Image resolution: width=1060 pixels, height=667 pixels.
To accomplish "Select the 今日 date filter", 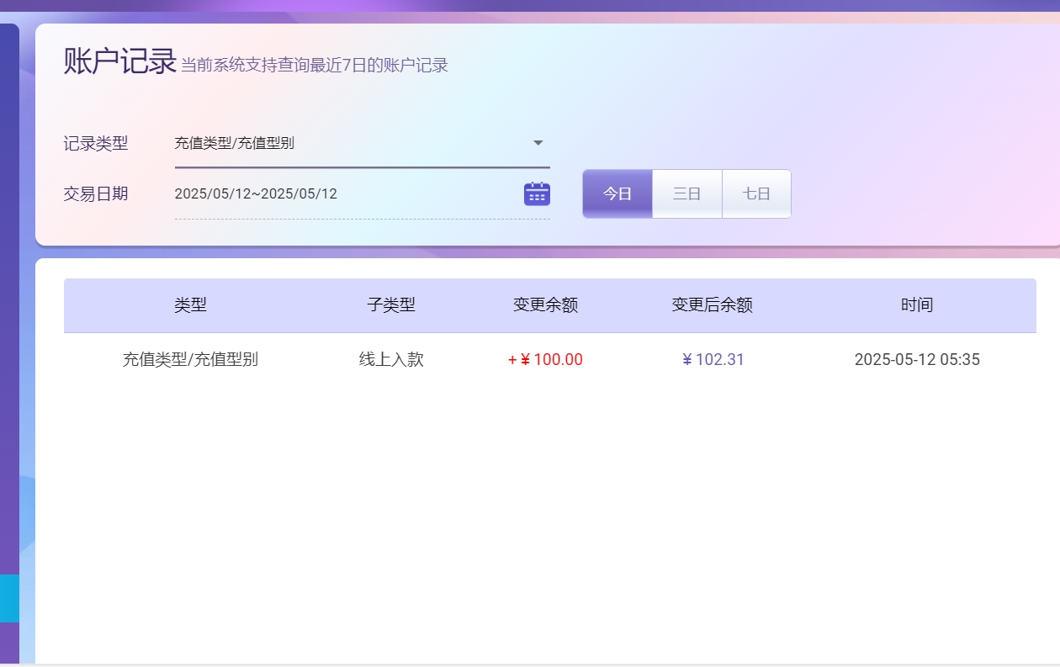I will 617,193.
